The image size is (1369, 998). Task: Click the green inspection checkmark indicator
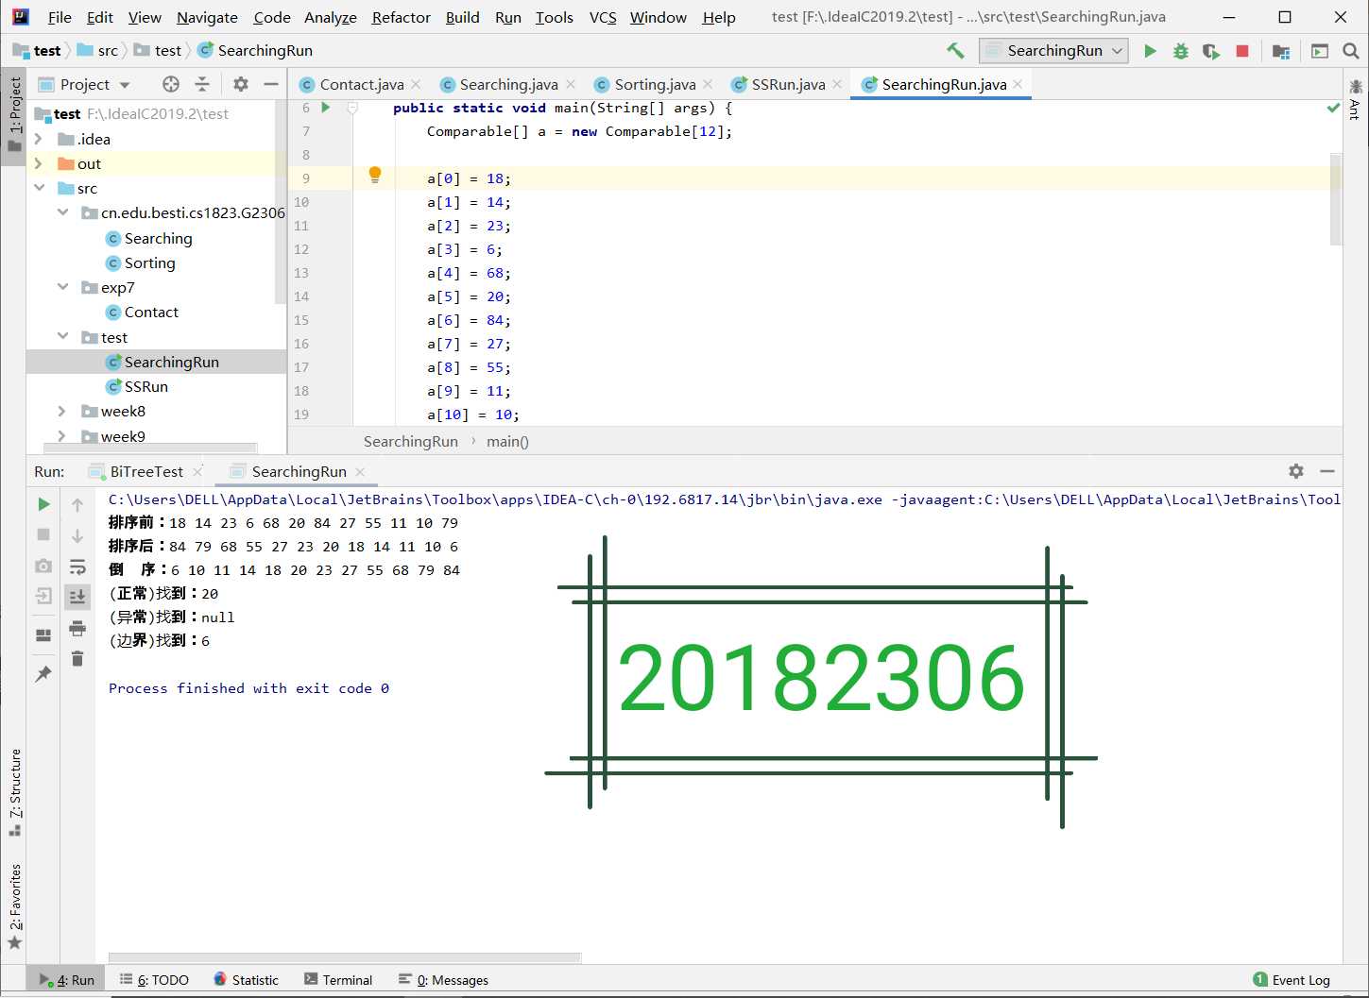click(x=1333, y=108)
